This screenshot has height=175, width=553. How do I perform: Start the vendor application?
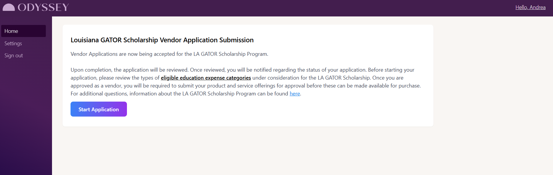coord(99,109)
